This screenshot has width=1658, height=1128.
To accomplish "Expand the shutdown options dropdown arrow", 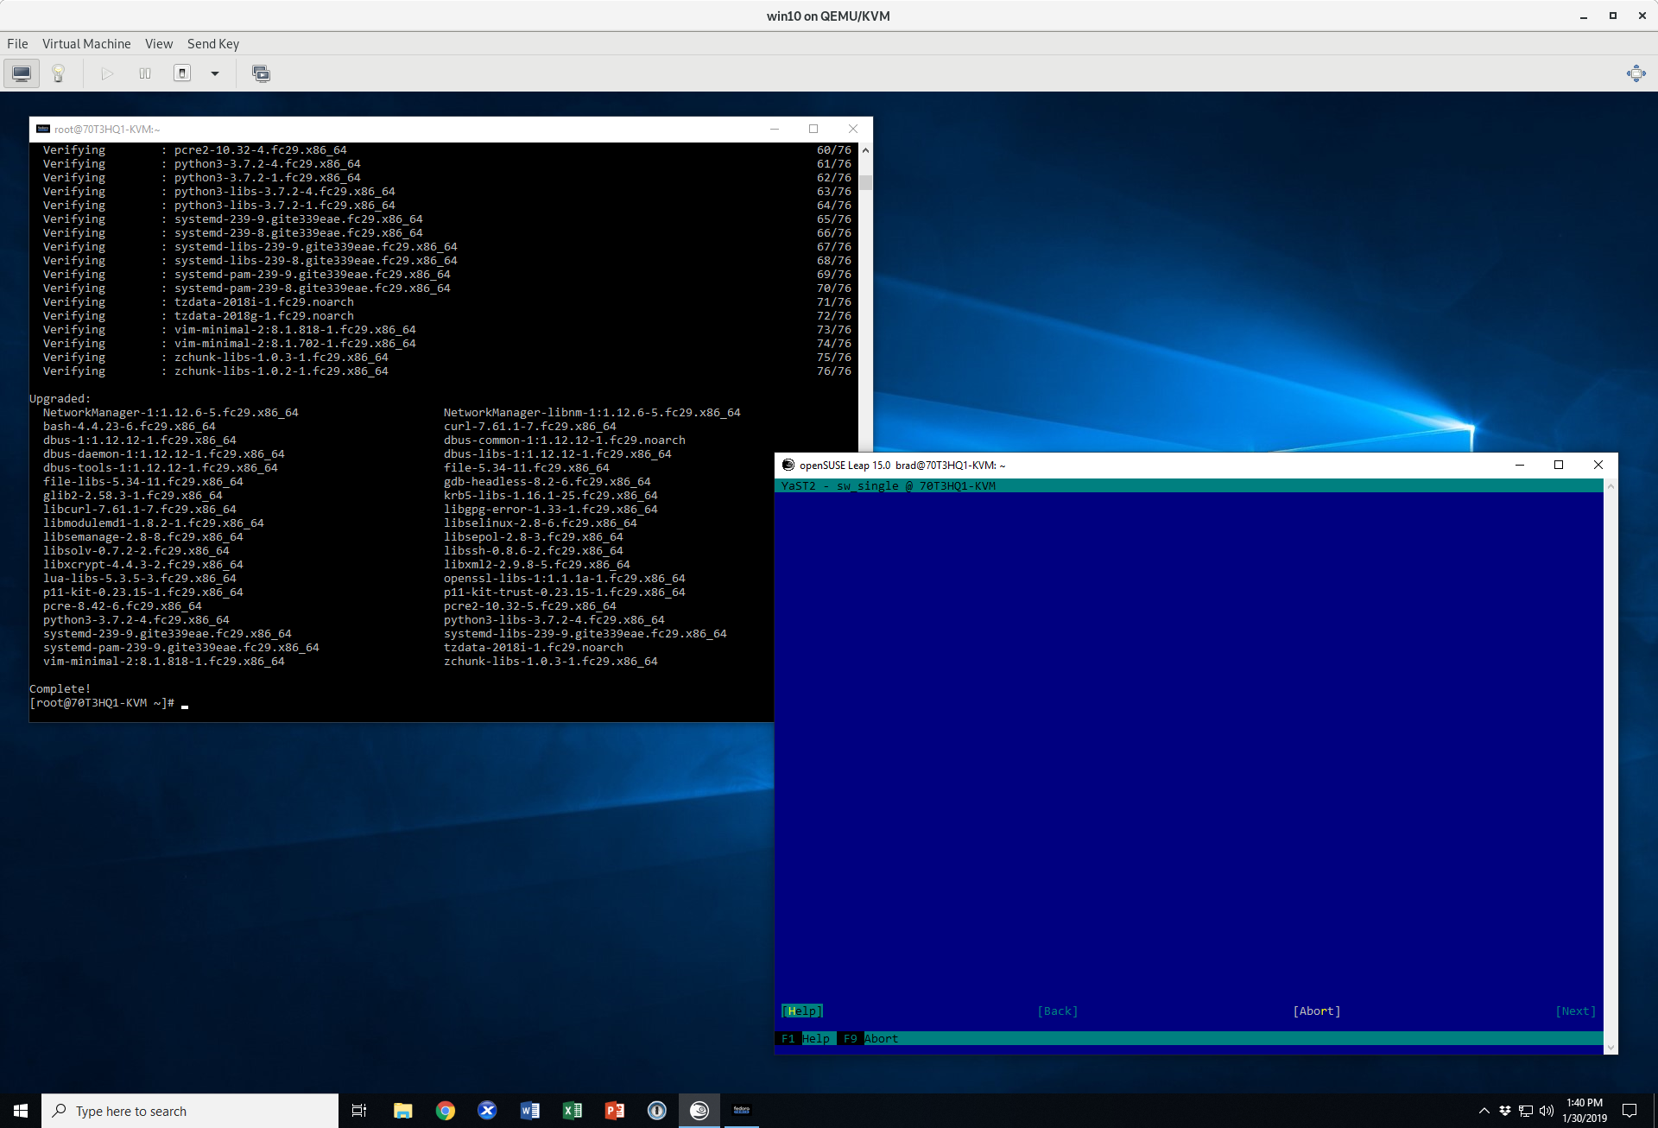I will tap(215, 73).
